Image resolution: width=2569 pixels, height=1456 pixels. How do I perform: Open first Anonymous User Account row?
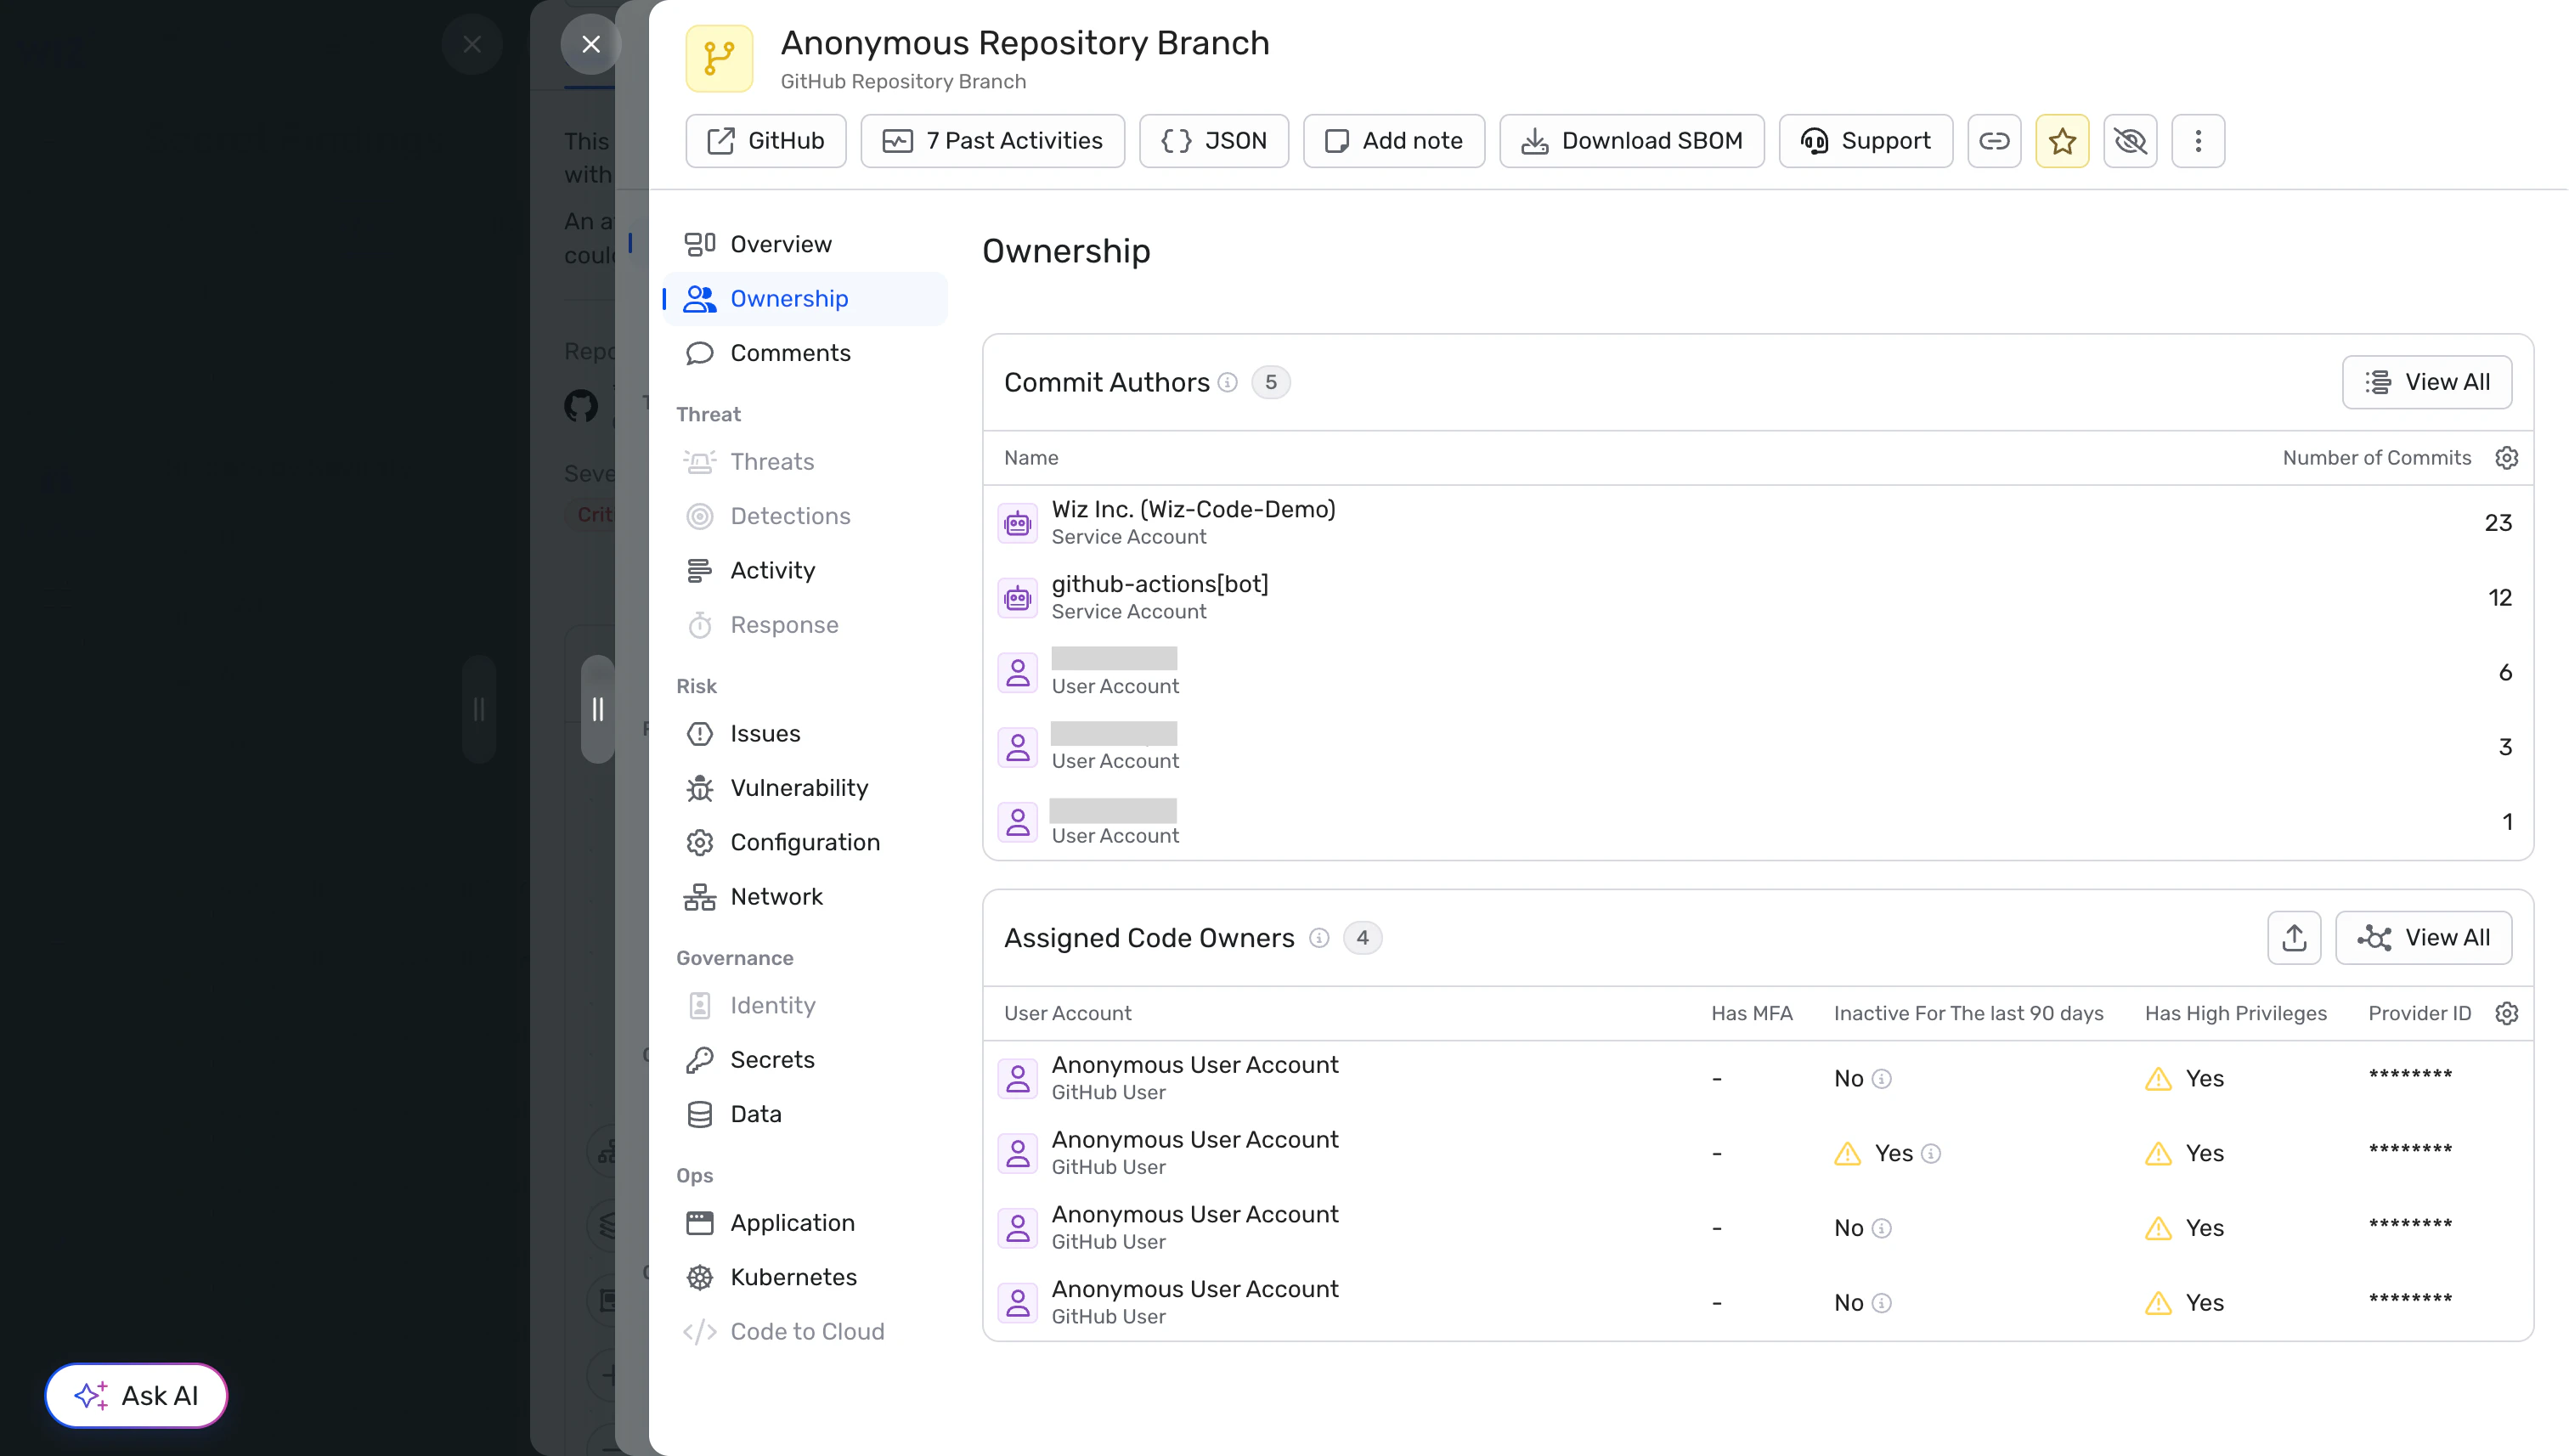[1757, 1079]
